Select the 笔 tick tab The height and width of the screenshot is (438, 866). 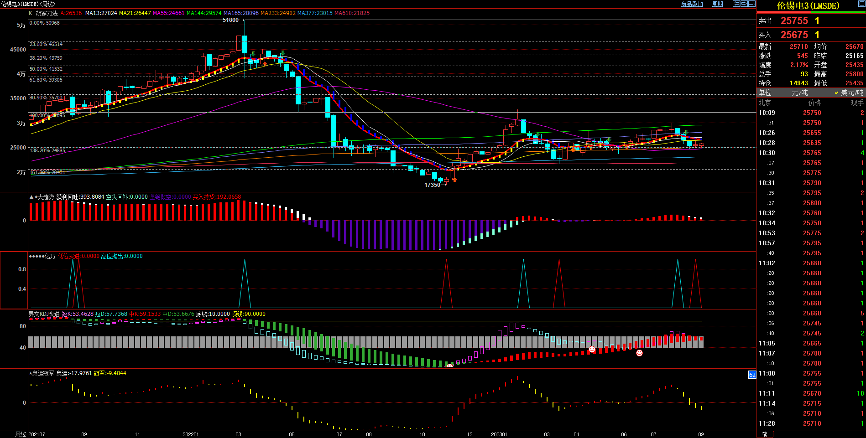coord(765,434)
